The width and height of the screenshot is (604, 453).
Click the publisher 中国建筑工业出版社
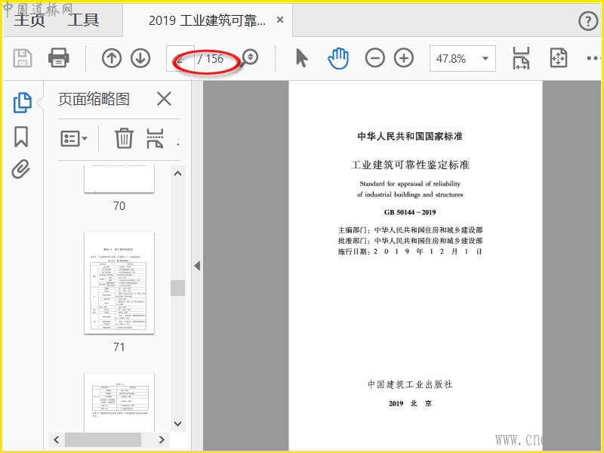pyautogui.click(x=410, y=384)
